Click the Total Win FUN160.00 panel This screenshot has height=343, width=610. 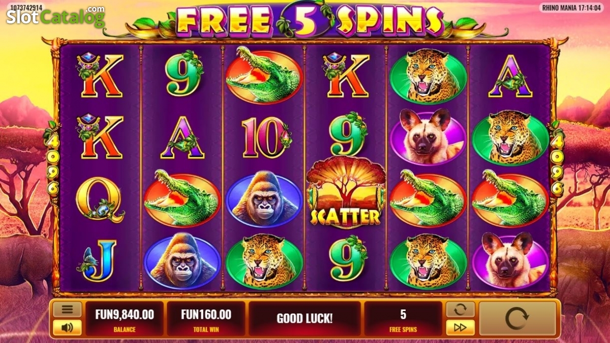[x=206, y=319]
